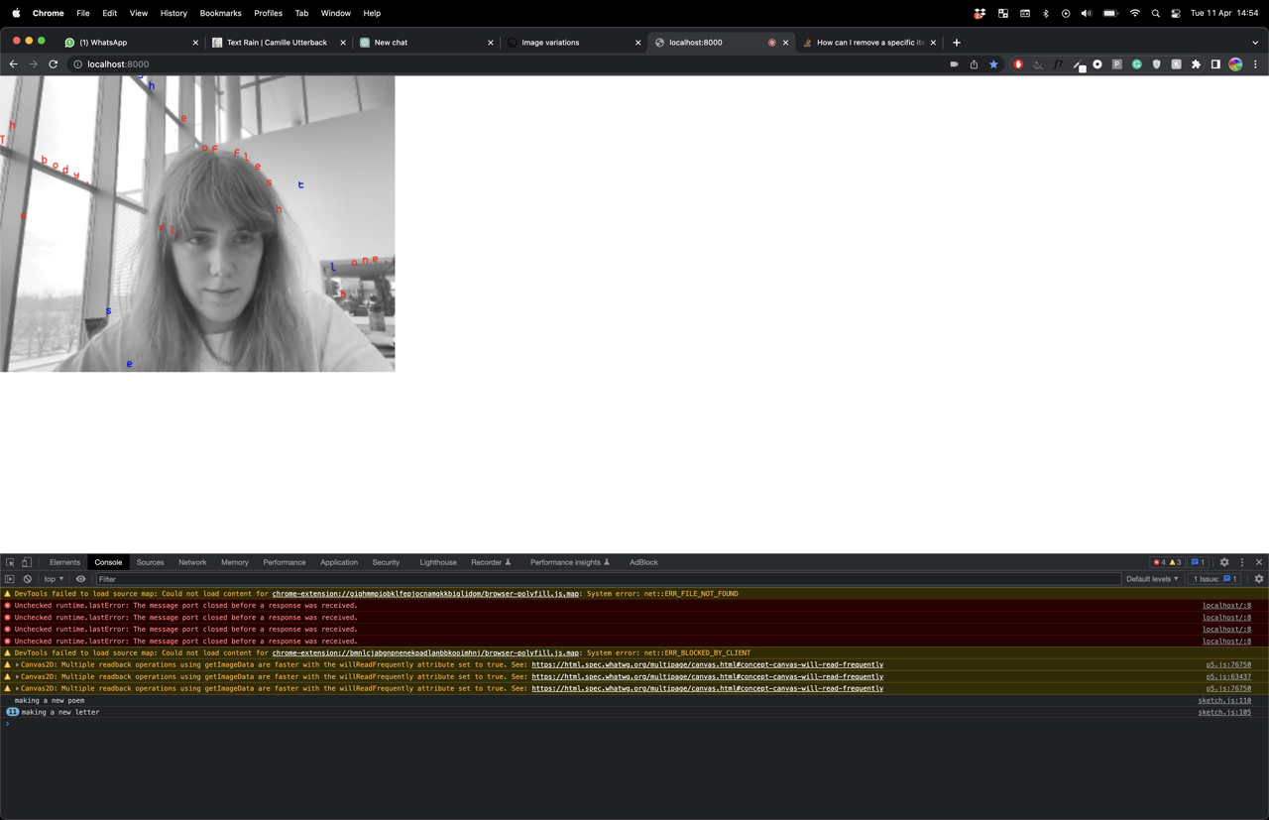Viewport: 1269px width, 820px height.
Task: Click the Grammarly extension icon
Action: pos(1137,64)
